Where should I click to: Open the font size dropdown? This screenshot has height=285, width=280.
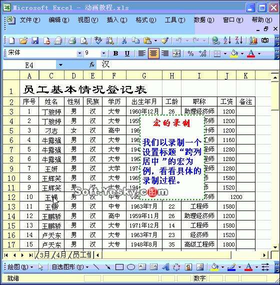(x=103, y=53)
